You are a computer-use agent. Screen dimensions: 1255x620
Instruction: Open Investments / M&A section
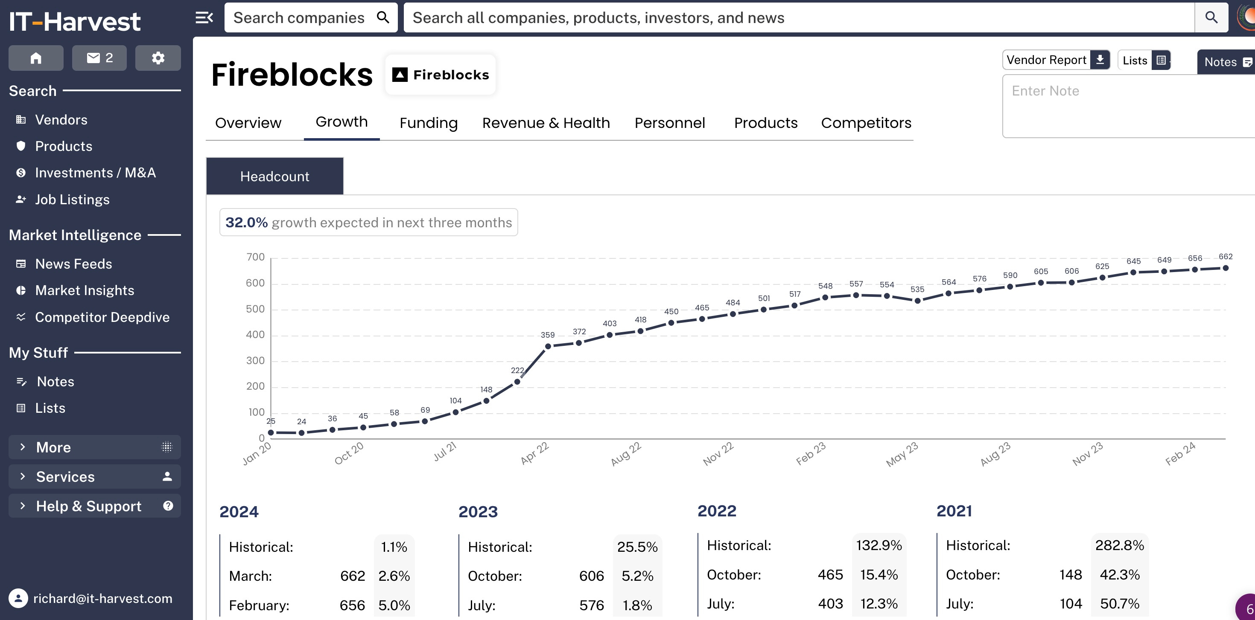pos(95,173)
